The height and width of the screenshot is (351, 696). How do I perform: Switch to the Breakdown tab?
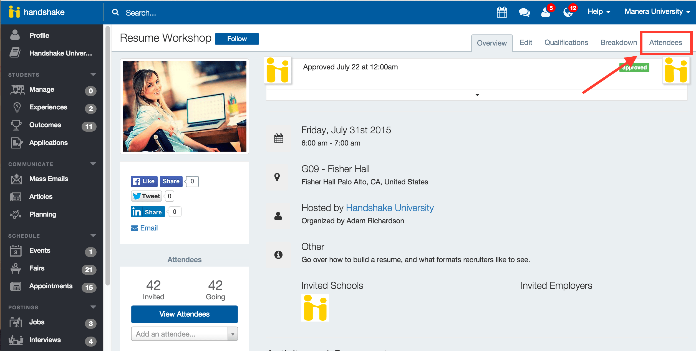(619, 42)
